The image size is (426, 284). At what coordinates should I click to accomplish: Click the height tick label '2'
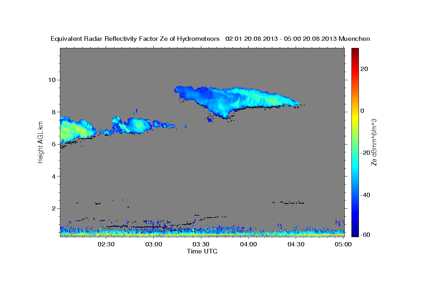tap(54, 208)
